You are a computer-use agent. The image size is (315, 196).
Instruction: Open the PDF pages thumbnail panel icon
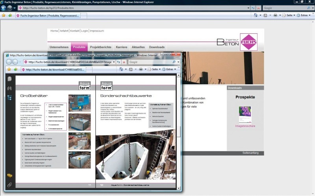9,79
